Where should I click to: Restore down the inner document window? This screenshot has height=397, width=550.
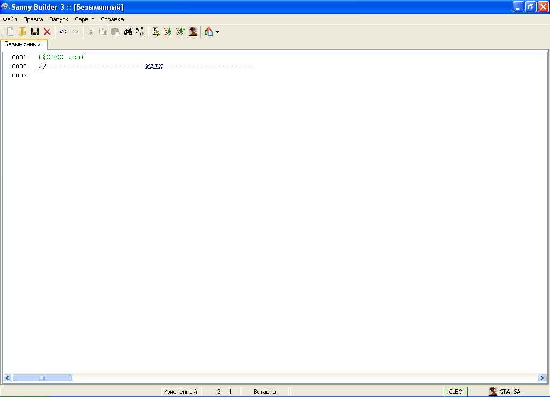coord(531,7)
